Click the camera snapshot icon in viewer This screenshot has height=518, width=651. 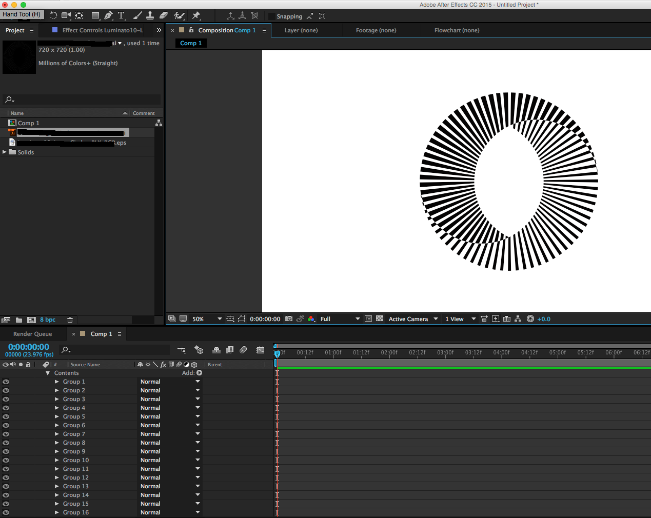[x=289, y=319]
